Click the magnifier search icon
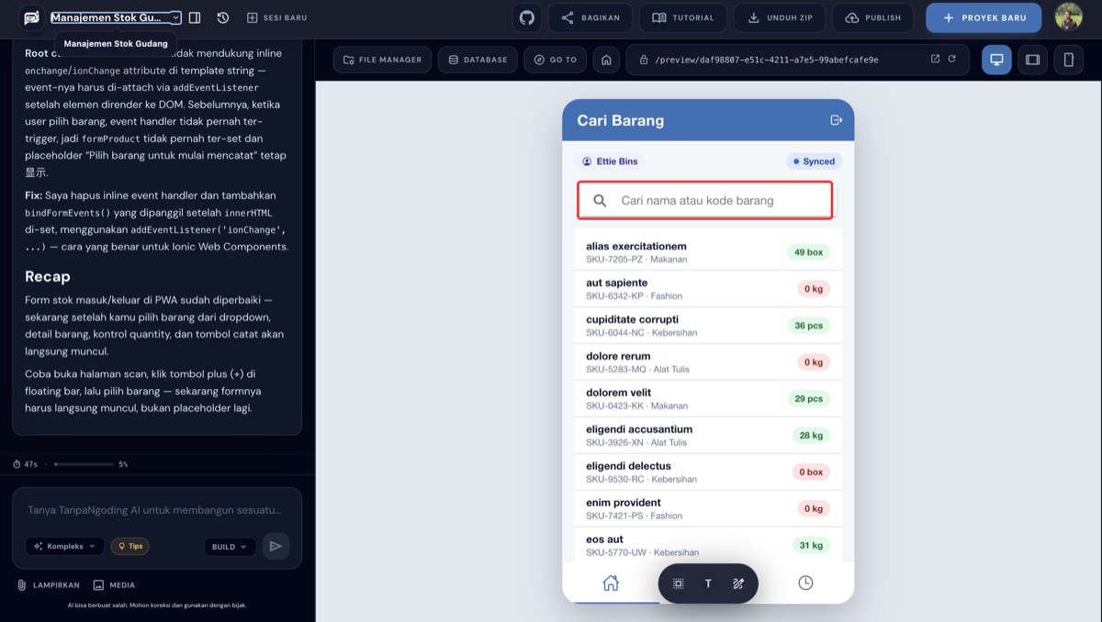Viewport: 1102px width, 622px height. [x=600, y=200]
